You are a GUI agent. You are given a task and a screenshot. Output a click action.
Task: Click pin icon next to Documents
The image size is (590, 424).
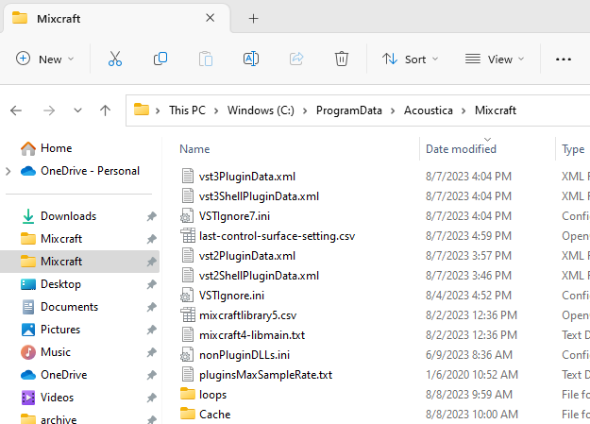pyautogui.click(x=151, y=307)
